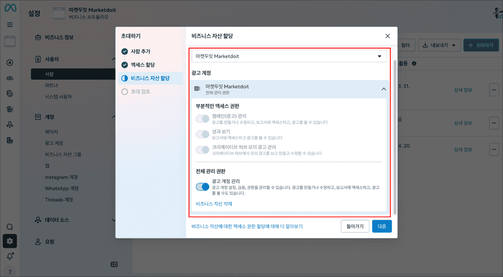Click the info icon beside 활동 column
The height and width of the screenshot is (277, 503).
414,64
